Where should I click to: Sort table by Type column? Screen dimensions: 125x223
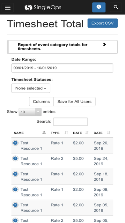click(x=59, y=133)
